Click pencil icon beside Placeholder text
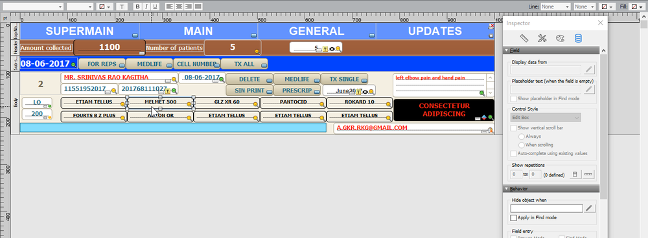Viewport: 648px width, 238px height. coord(590,89)
